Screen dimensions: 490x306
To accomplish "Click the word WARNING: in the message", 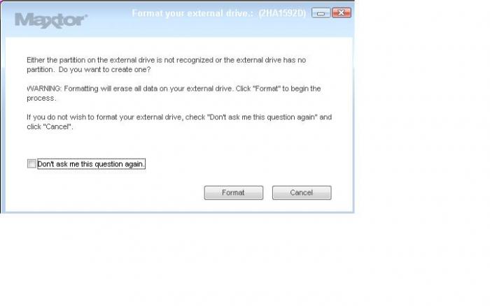I will click(x=43, y=89).
